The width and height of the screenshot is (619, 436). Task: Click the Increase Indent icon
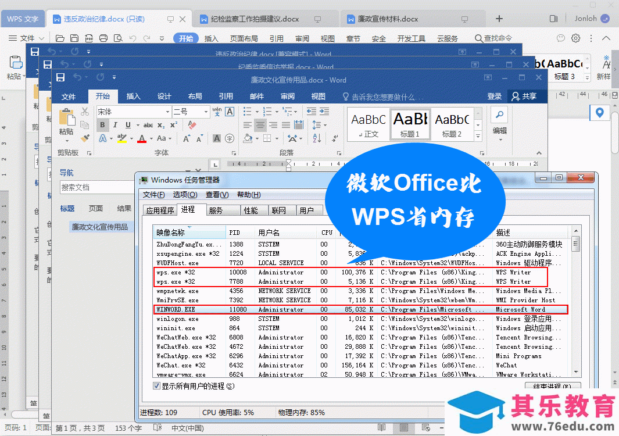pyautogui.click(x=324, y=112)
